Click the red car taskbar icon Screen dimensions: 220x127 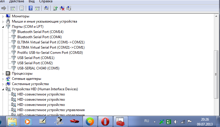tap(74, 121)
